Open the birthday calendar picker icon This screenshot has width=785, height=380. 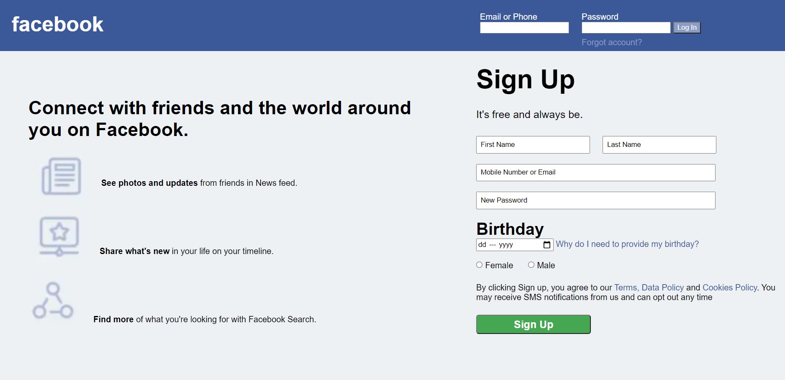point(546,245)
